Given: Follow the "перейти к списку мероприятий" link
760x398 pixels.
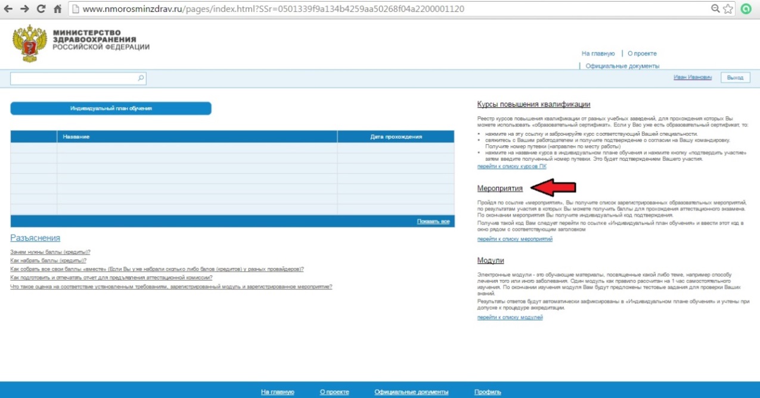Looking at the screenshot, I should coord(514,239).
